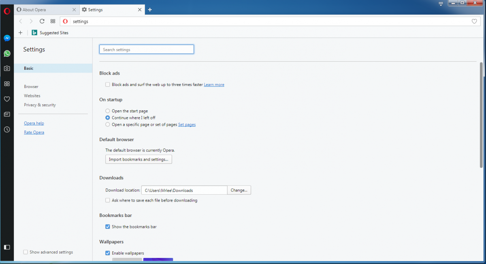Open the Privacy & security section
This screenshot has width=486, height=264.
click(40, 105)
